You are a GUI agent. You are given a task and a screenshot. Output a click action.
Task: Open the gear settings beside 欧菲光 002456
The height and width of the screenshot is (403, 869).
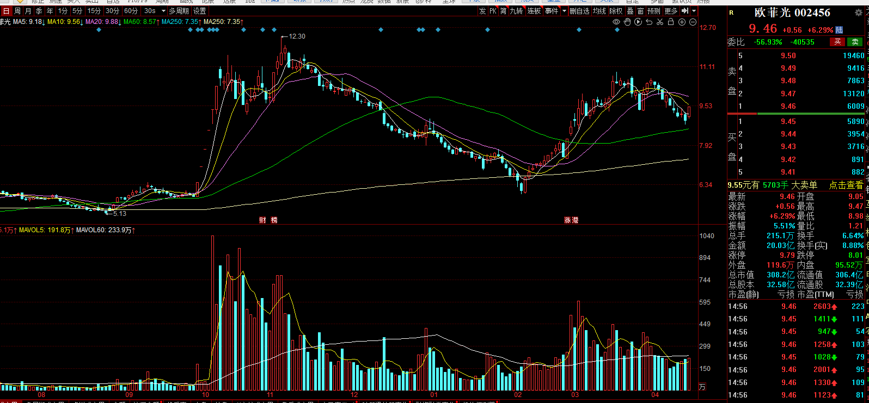(x=859, y=13)
